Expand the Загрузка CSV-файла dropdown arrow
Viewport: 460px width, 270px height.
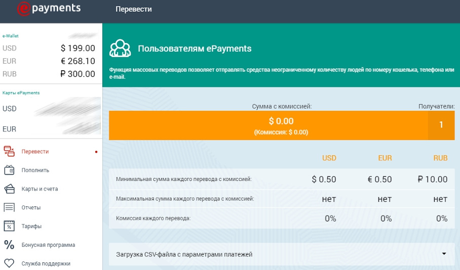click(x=444, y=254)
